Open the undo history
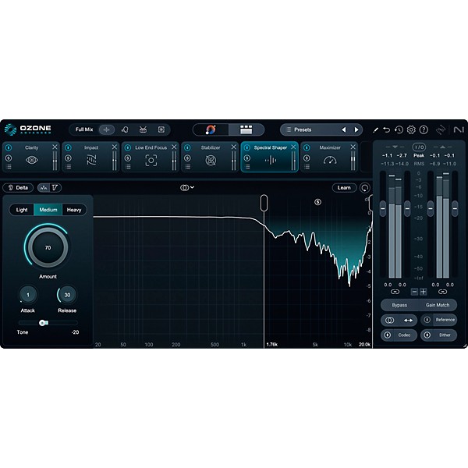This screenshot has height=468, width=468. click(x=399, y=129)
